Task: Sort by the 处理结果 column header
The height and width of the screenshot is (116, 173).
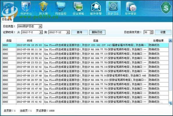Action: (x=158, y=41)
